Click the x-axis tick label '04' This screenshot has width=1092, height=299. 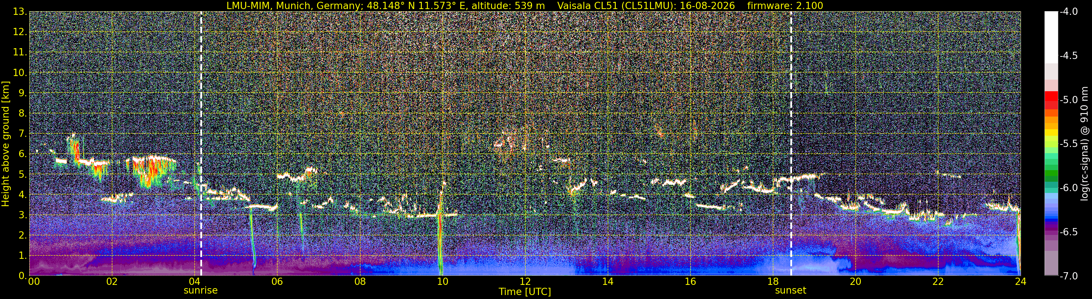pos(194,282)
